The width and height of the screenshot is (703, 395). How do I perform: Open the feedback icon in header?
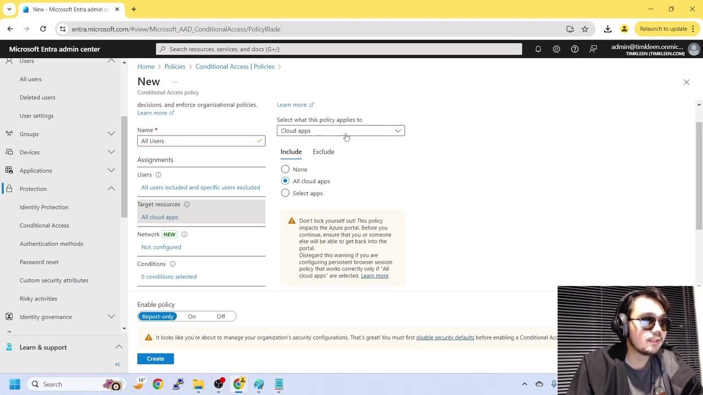click(593, 49)
